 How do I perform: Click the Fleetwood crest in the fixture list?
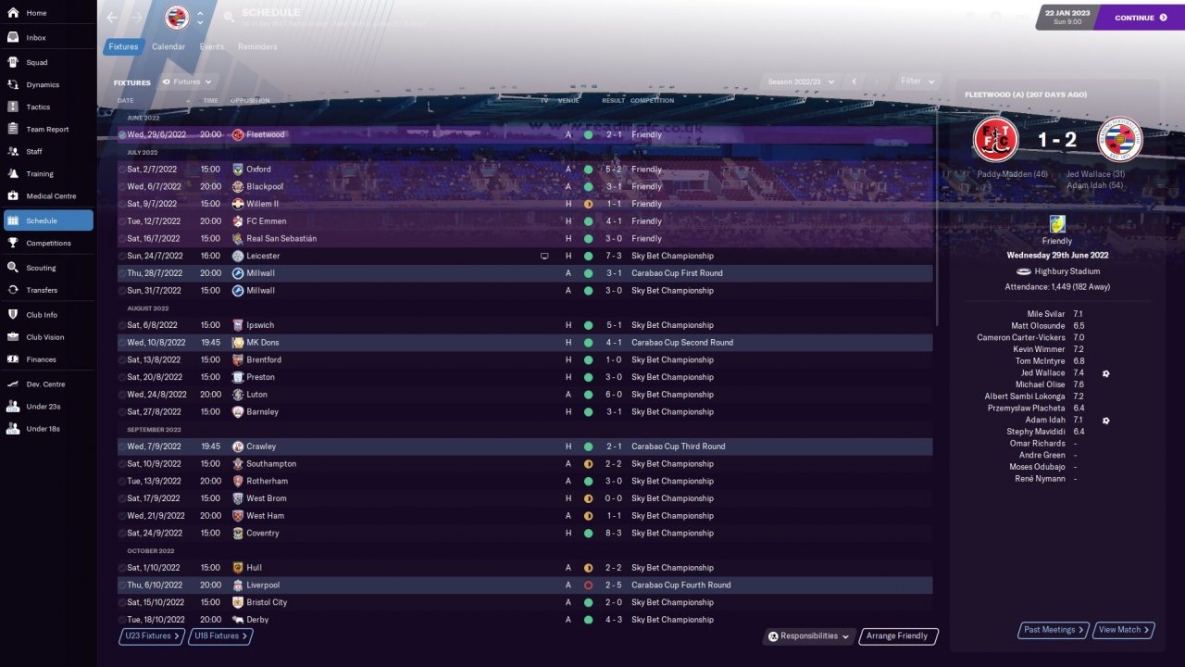pyautogui.click(x=238, y=135)
